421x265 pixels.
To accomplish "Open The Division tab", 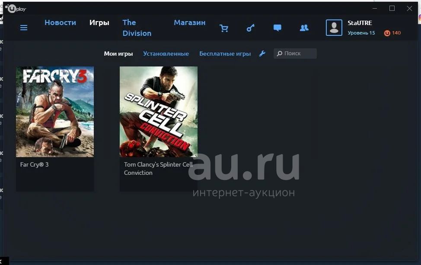I will pos(137,28).
